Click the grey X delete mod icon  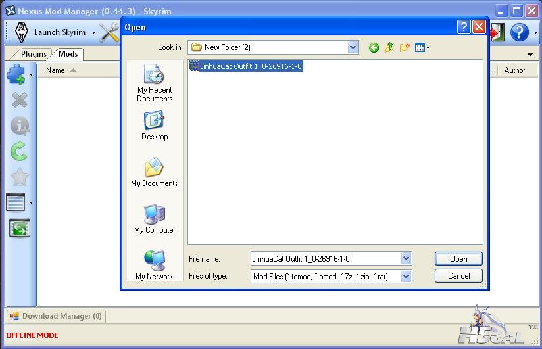pos(19,100)
